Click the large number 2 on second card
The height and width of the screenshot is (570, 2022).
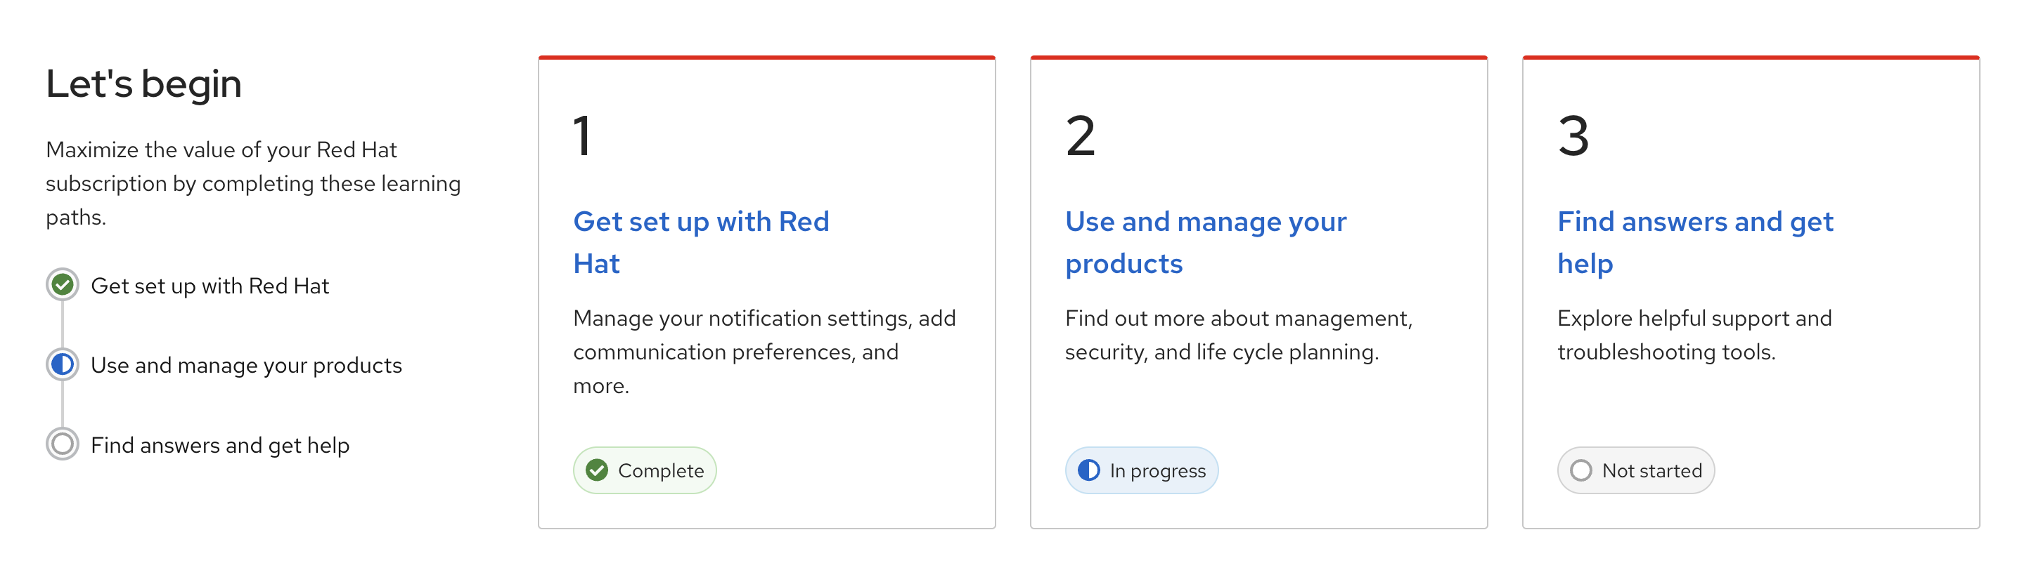pos(1080,136)
